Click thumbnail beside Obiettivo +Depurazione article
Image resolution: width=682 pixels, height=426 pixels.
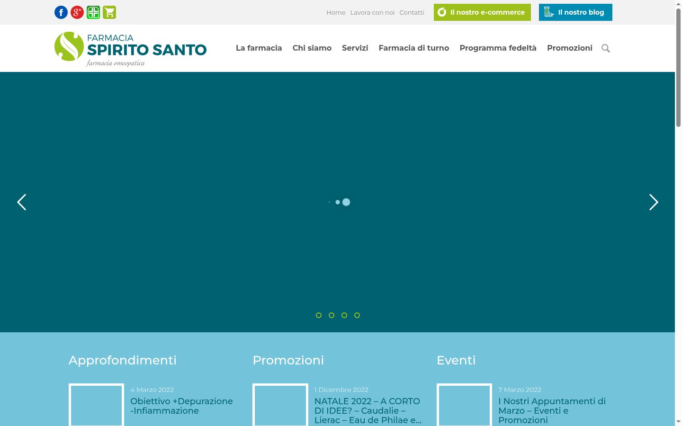(x=96, y=405)
